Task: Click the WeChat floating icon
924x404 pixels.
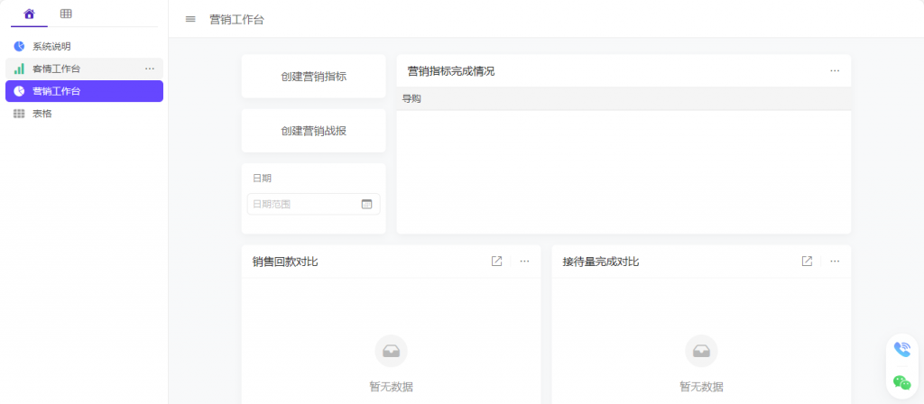Action: (x=902, y=382)
